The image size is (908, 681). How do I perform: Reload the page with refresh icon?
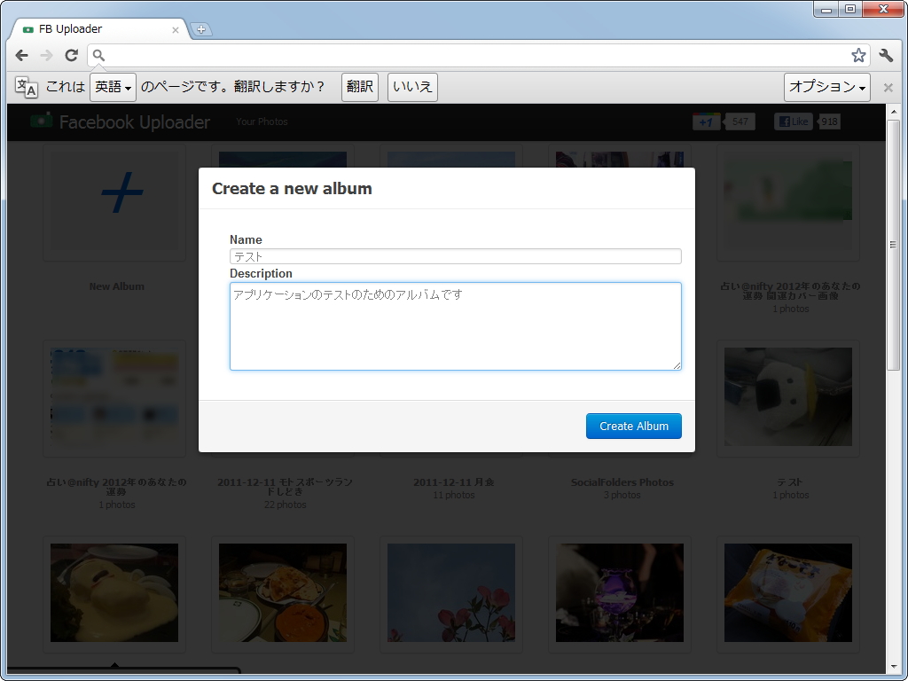coord(71,55)
